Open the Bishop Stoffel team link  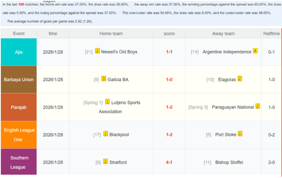tap(229, 162)
